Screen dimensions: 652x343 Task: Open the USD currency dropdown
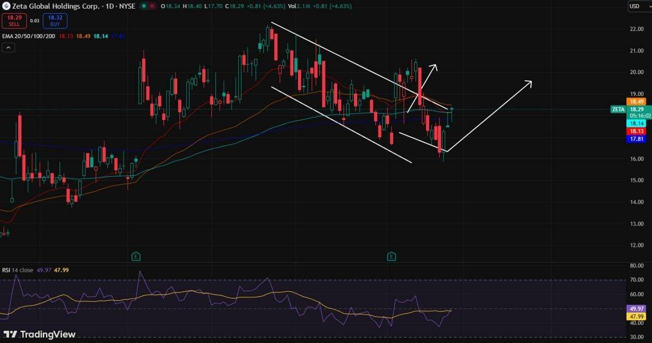(637, 6)
